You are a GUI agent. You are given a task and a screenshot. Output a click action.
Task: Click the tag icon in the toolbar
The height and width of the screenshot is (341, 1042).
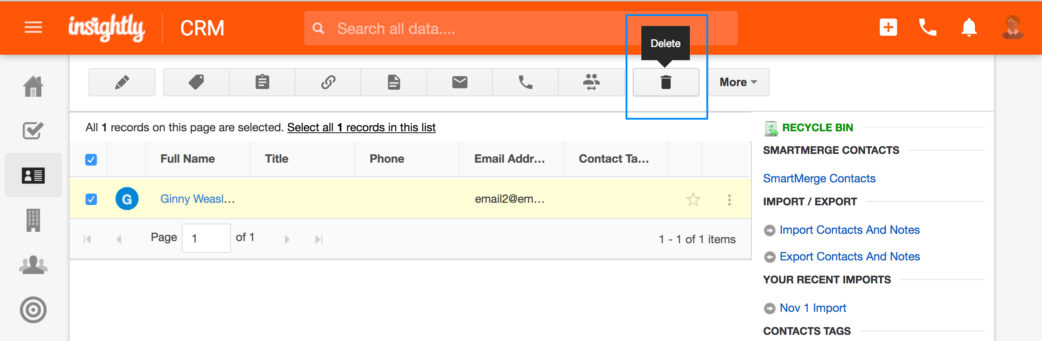pos(196,82)
